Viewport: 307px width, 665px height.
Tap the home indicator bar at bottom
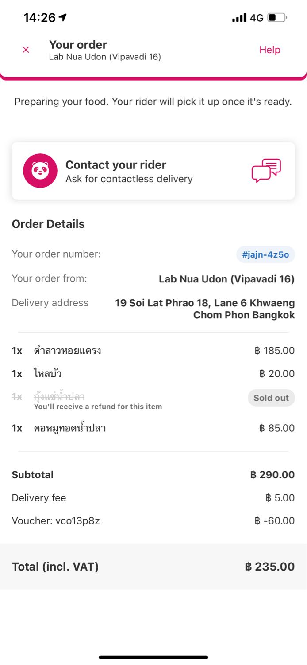[153, 657]
